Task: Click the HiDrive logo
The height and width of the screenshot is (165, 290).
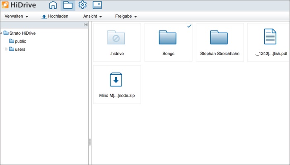Action: pos(19,5)
